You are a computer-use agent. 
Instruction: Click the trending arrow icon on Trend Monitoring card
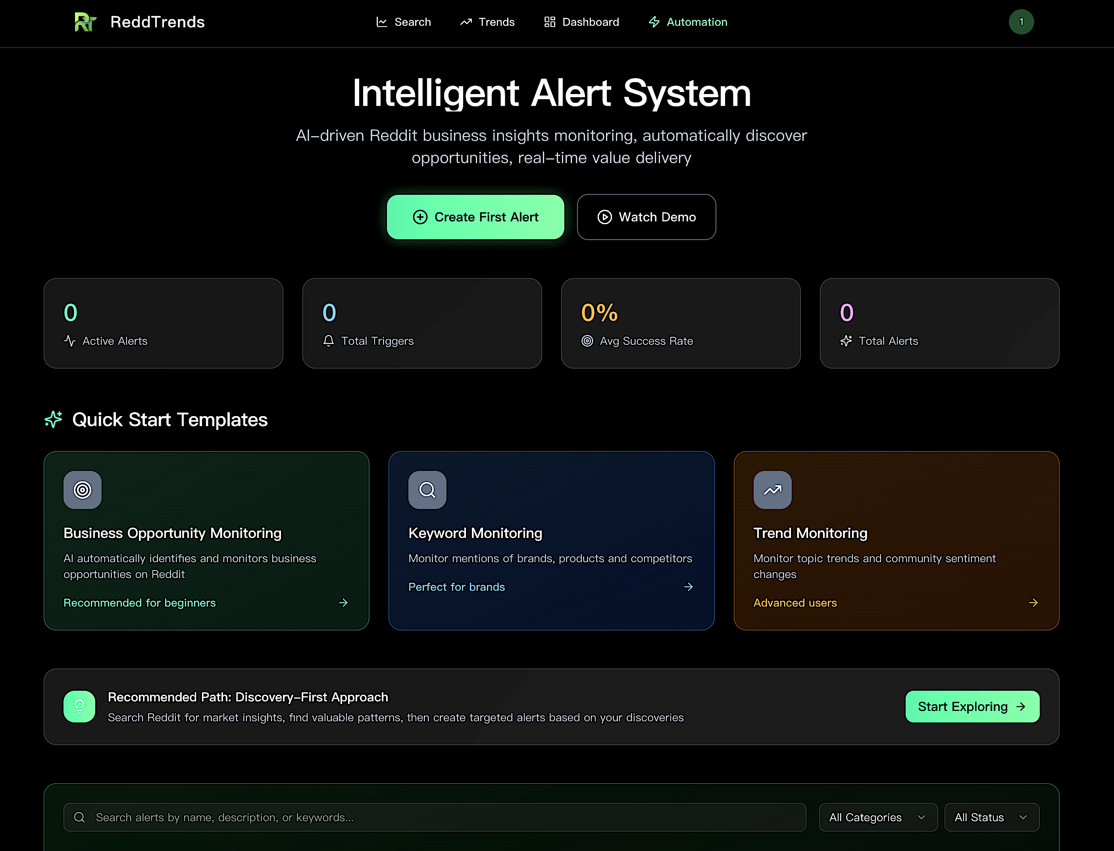tap(772, 490)
